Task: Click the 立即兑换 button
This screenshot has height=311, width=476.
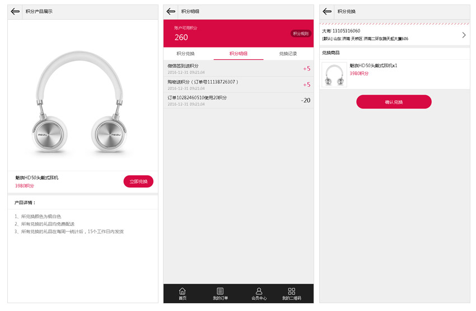Action: click(x=138, y=181)
